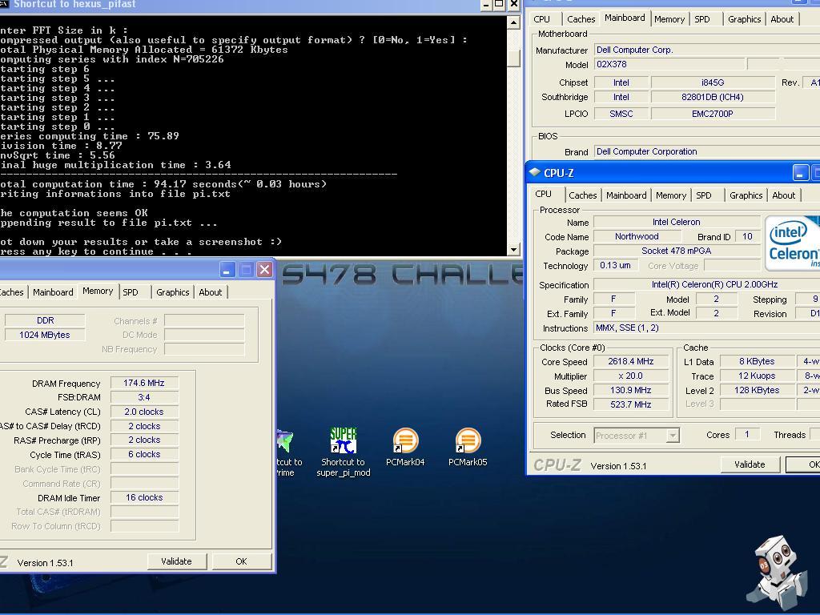Viewport: 820px width, 615px height.
Task: Close the CPU-Z Memory window
Action: (x=264, y=270)
